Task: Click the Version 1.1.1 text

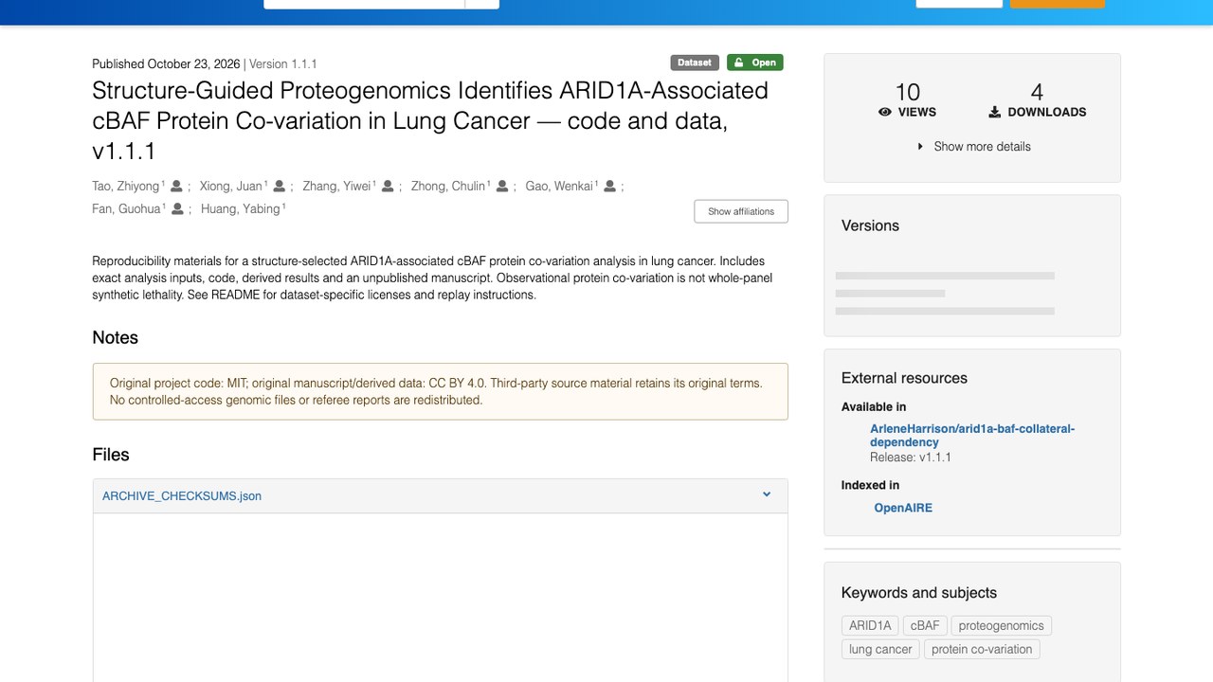Action: tap(283, 64)
